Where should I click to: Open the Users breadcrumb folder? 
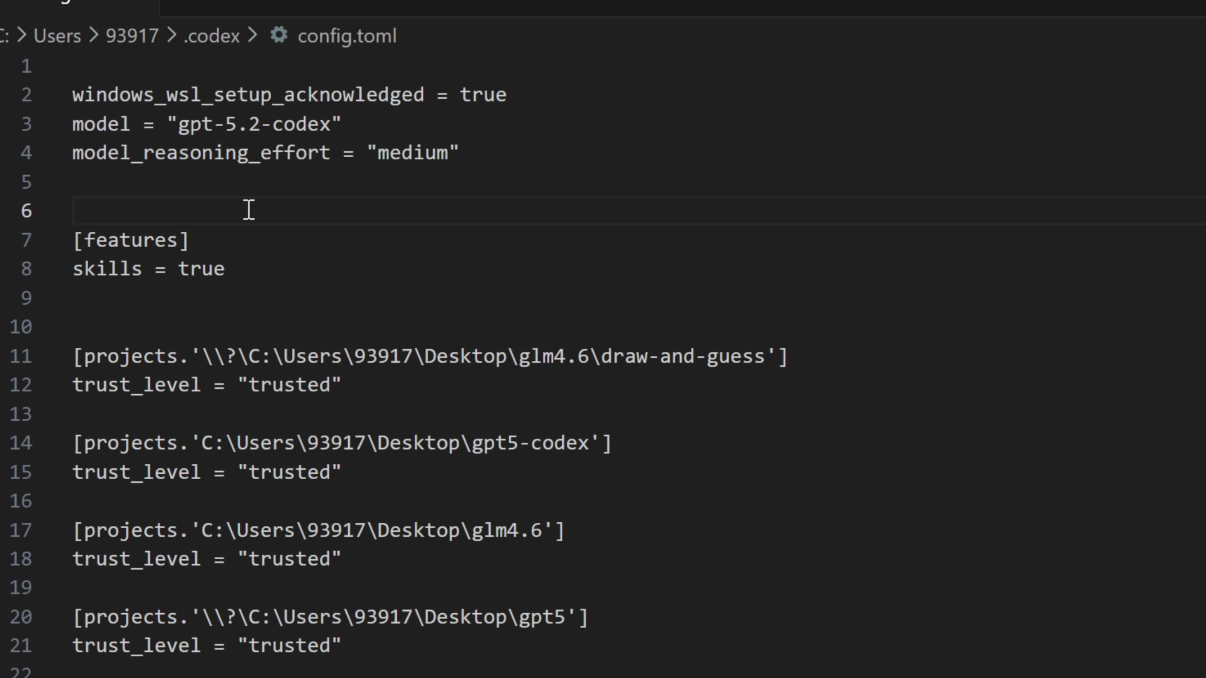pos(57,36)
